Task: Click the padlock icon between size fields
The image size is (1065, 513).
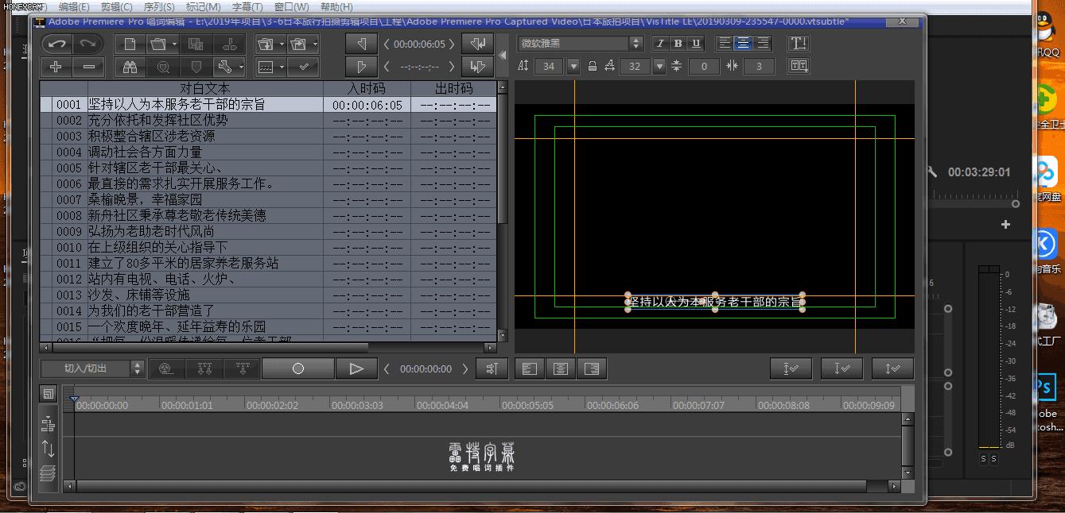Action: (593, 67)
